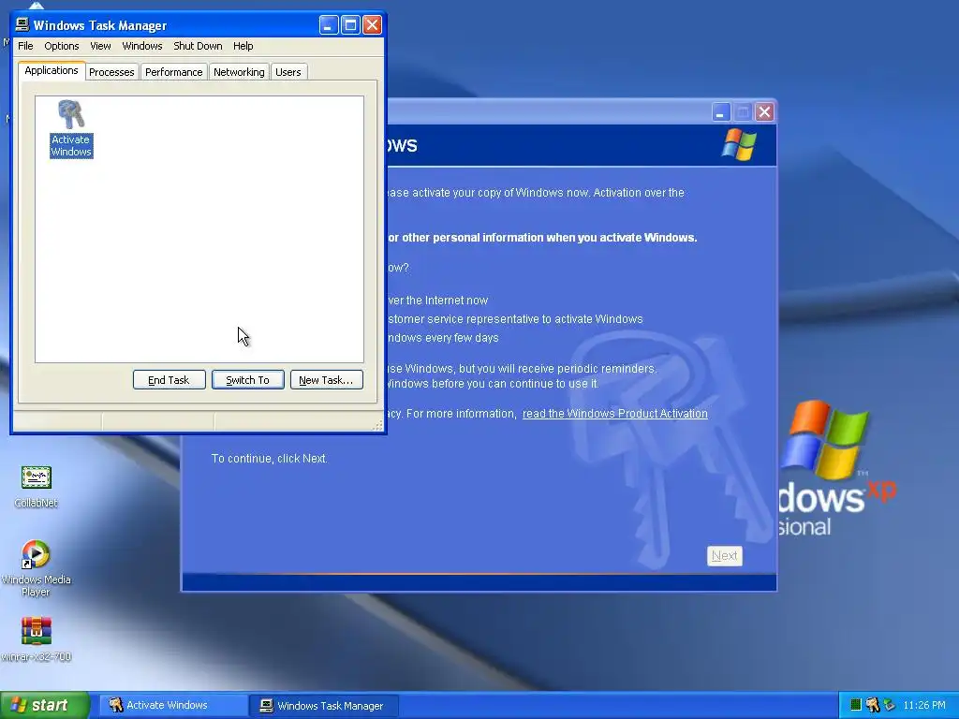Image resolution: width=959 pixels, height=719 pixels.
Task: Open the Shut Down menu
Action: click(x=198, y=46)
